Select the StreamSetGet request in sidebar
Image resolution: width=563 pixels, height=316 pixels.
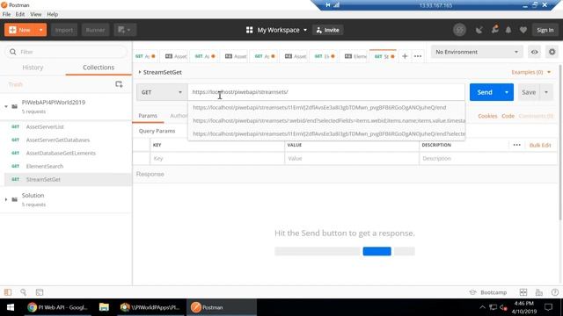click(68, 179)
